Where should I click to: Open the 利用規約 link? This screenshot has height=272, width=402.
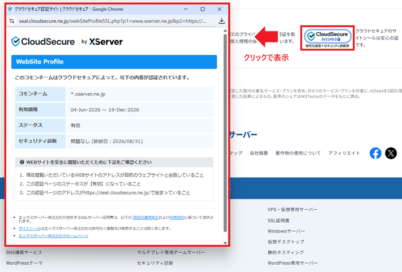click(177, 218)
